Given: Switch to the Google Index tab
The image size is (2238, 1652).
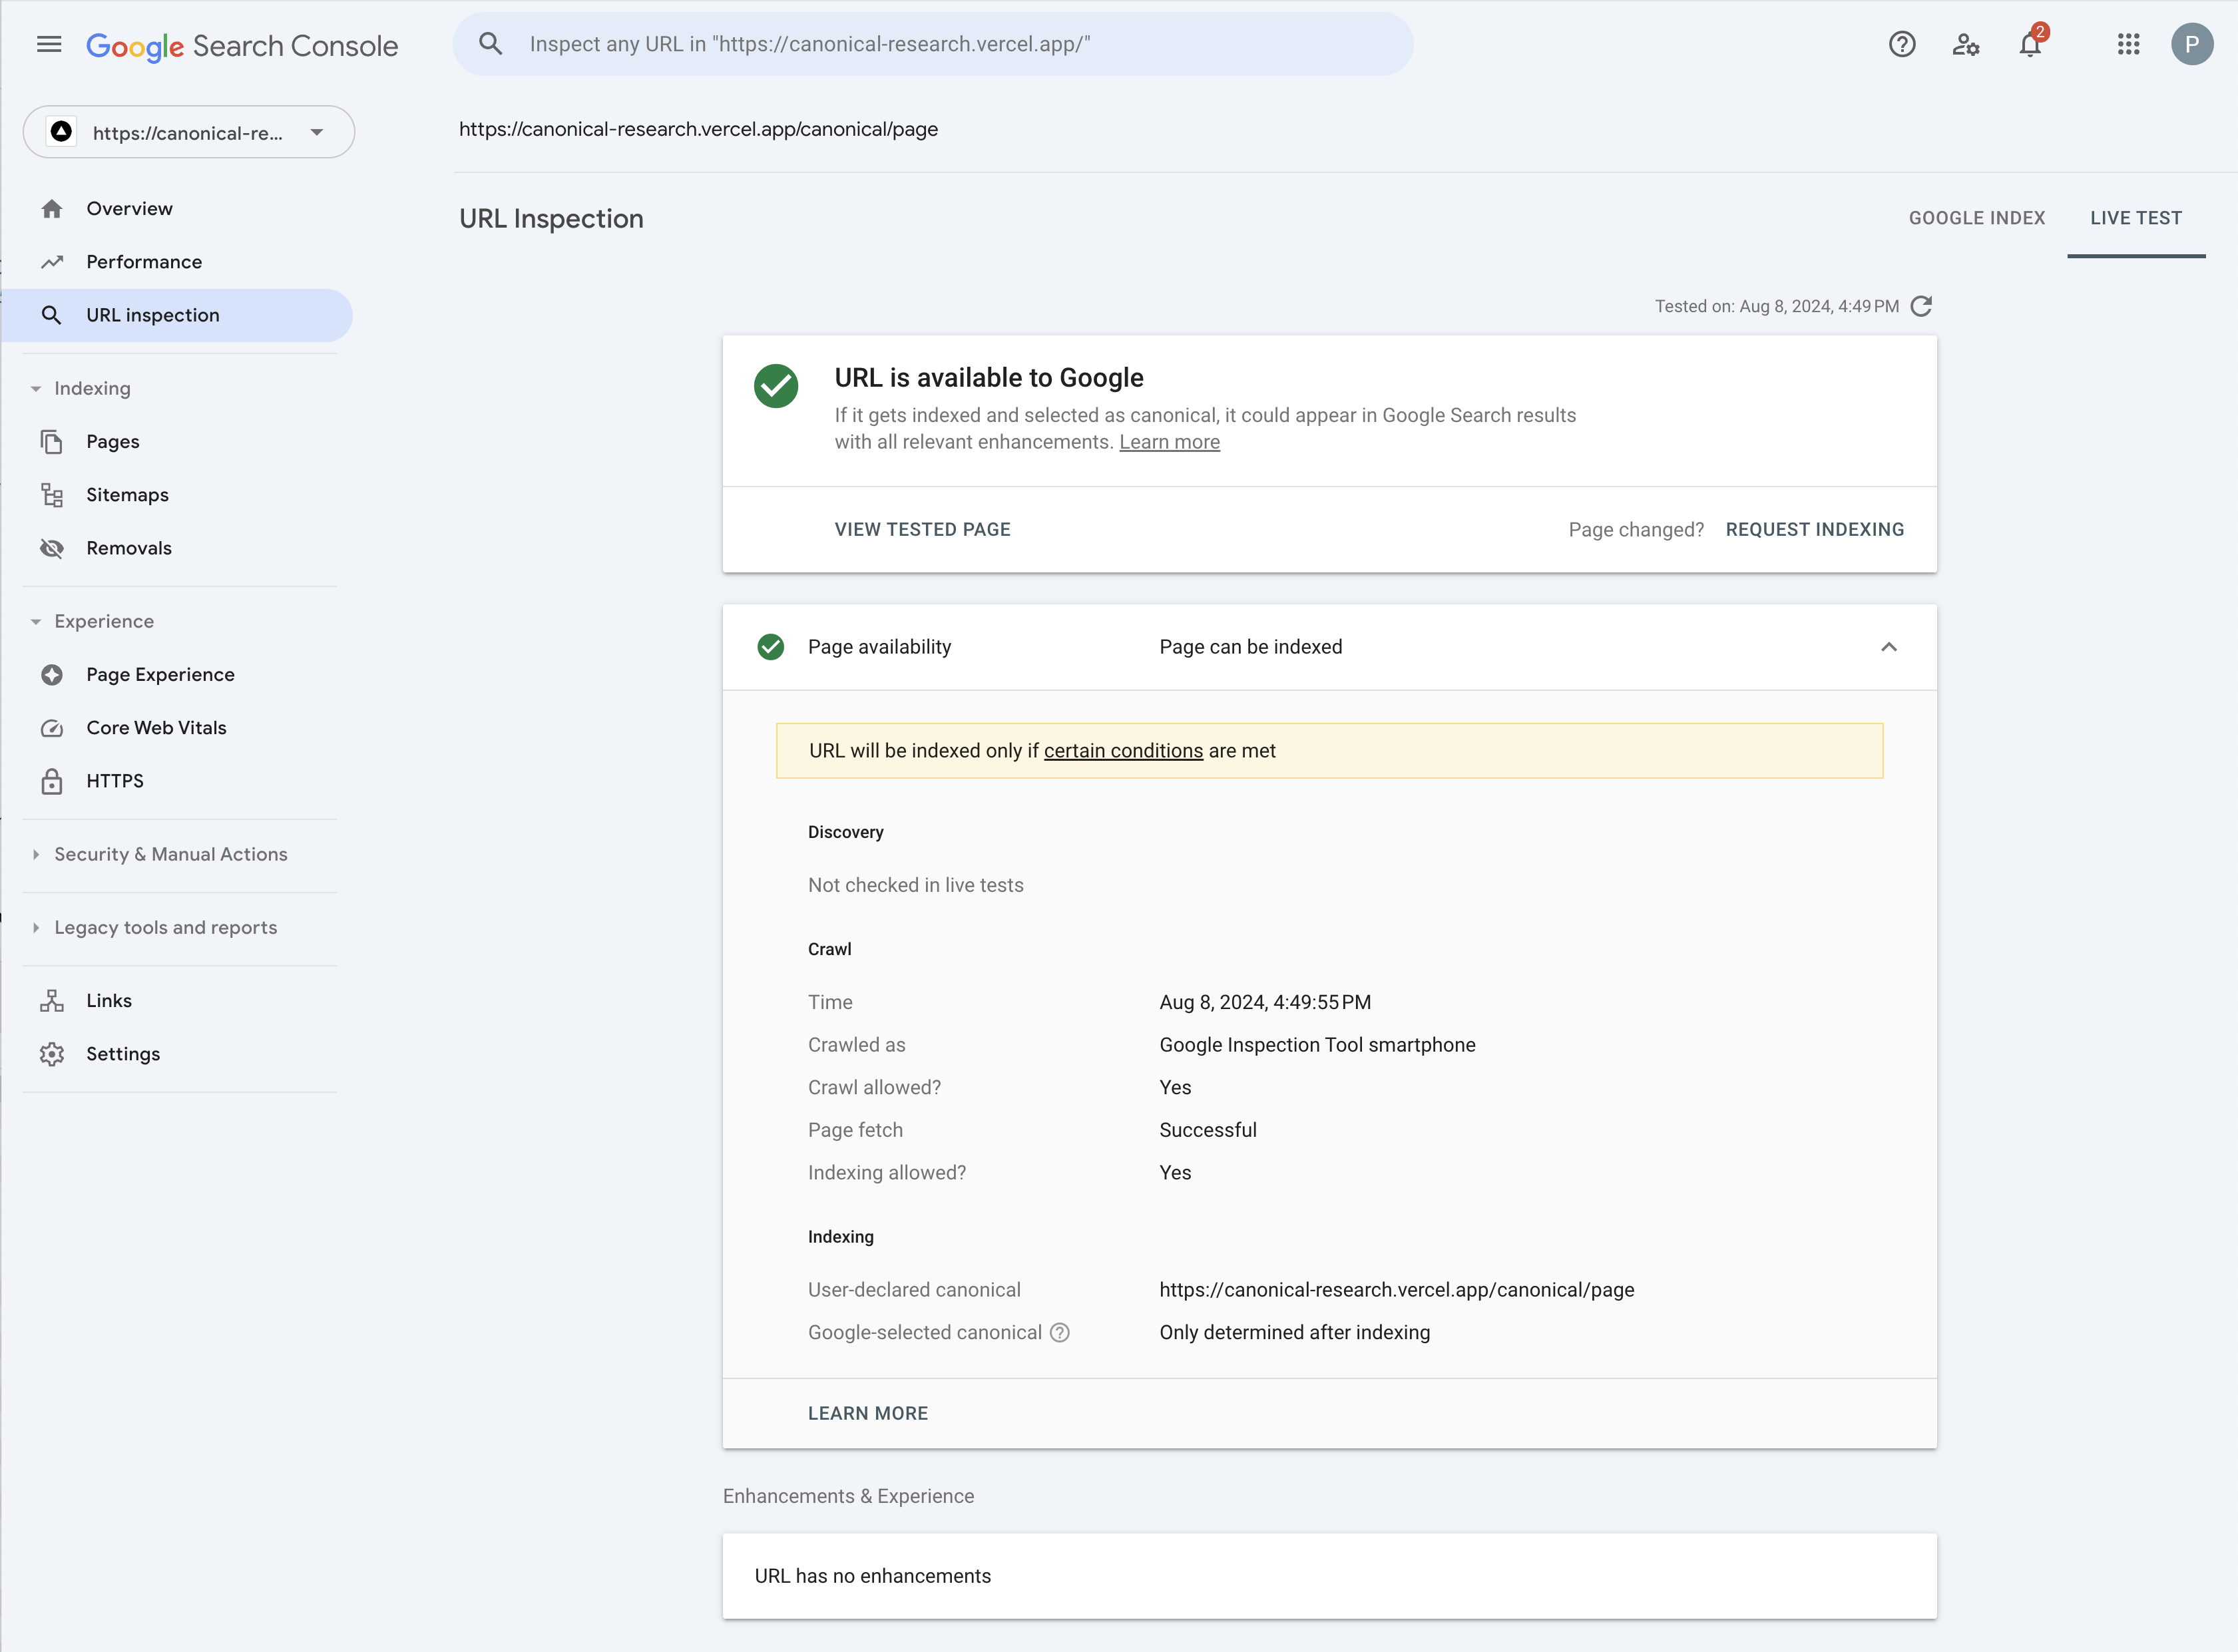Looking at the screenshot, I should click(x=1976, y=218).
